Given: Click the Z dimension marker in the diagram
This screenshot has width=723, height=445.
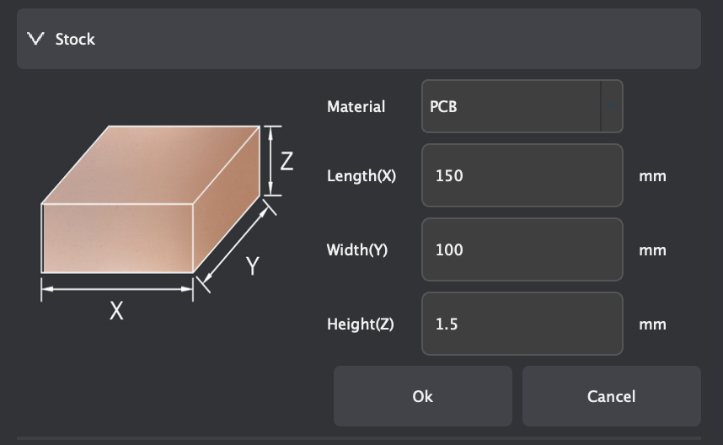Looking at the screenshot, I should coord(287,161).
